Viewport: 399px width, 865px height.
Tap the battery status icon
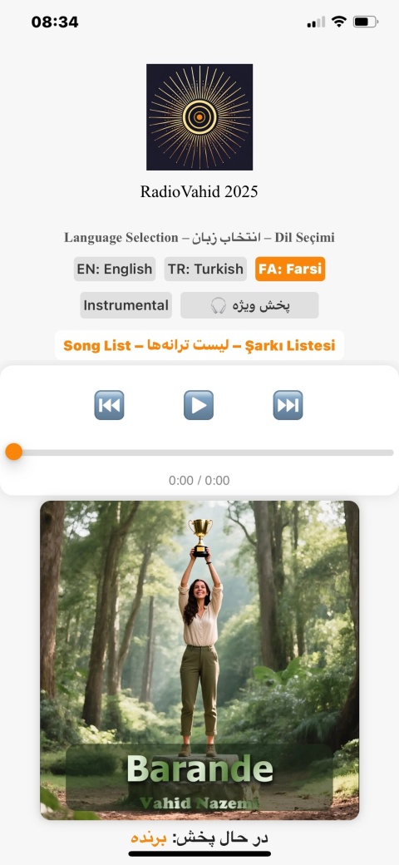[x=366, y=22]
